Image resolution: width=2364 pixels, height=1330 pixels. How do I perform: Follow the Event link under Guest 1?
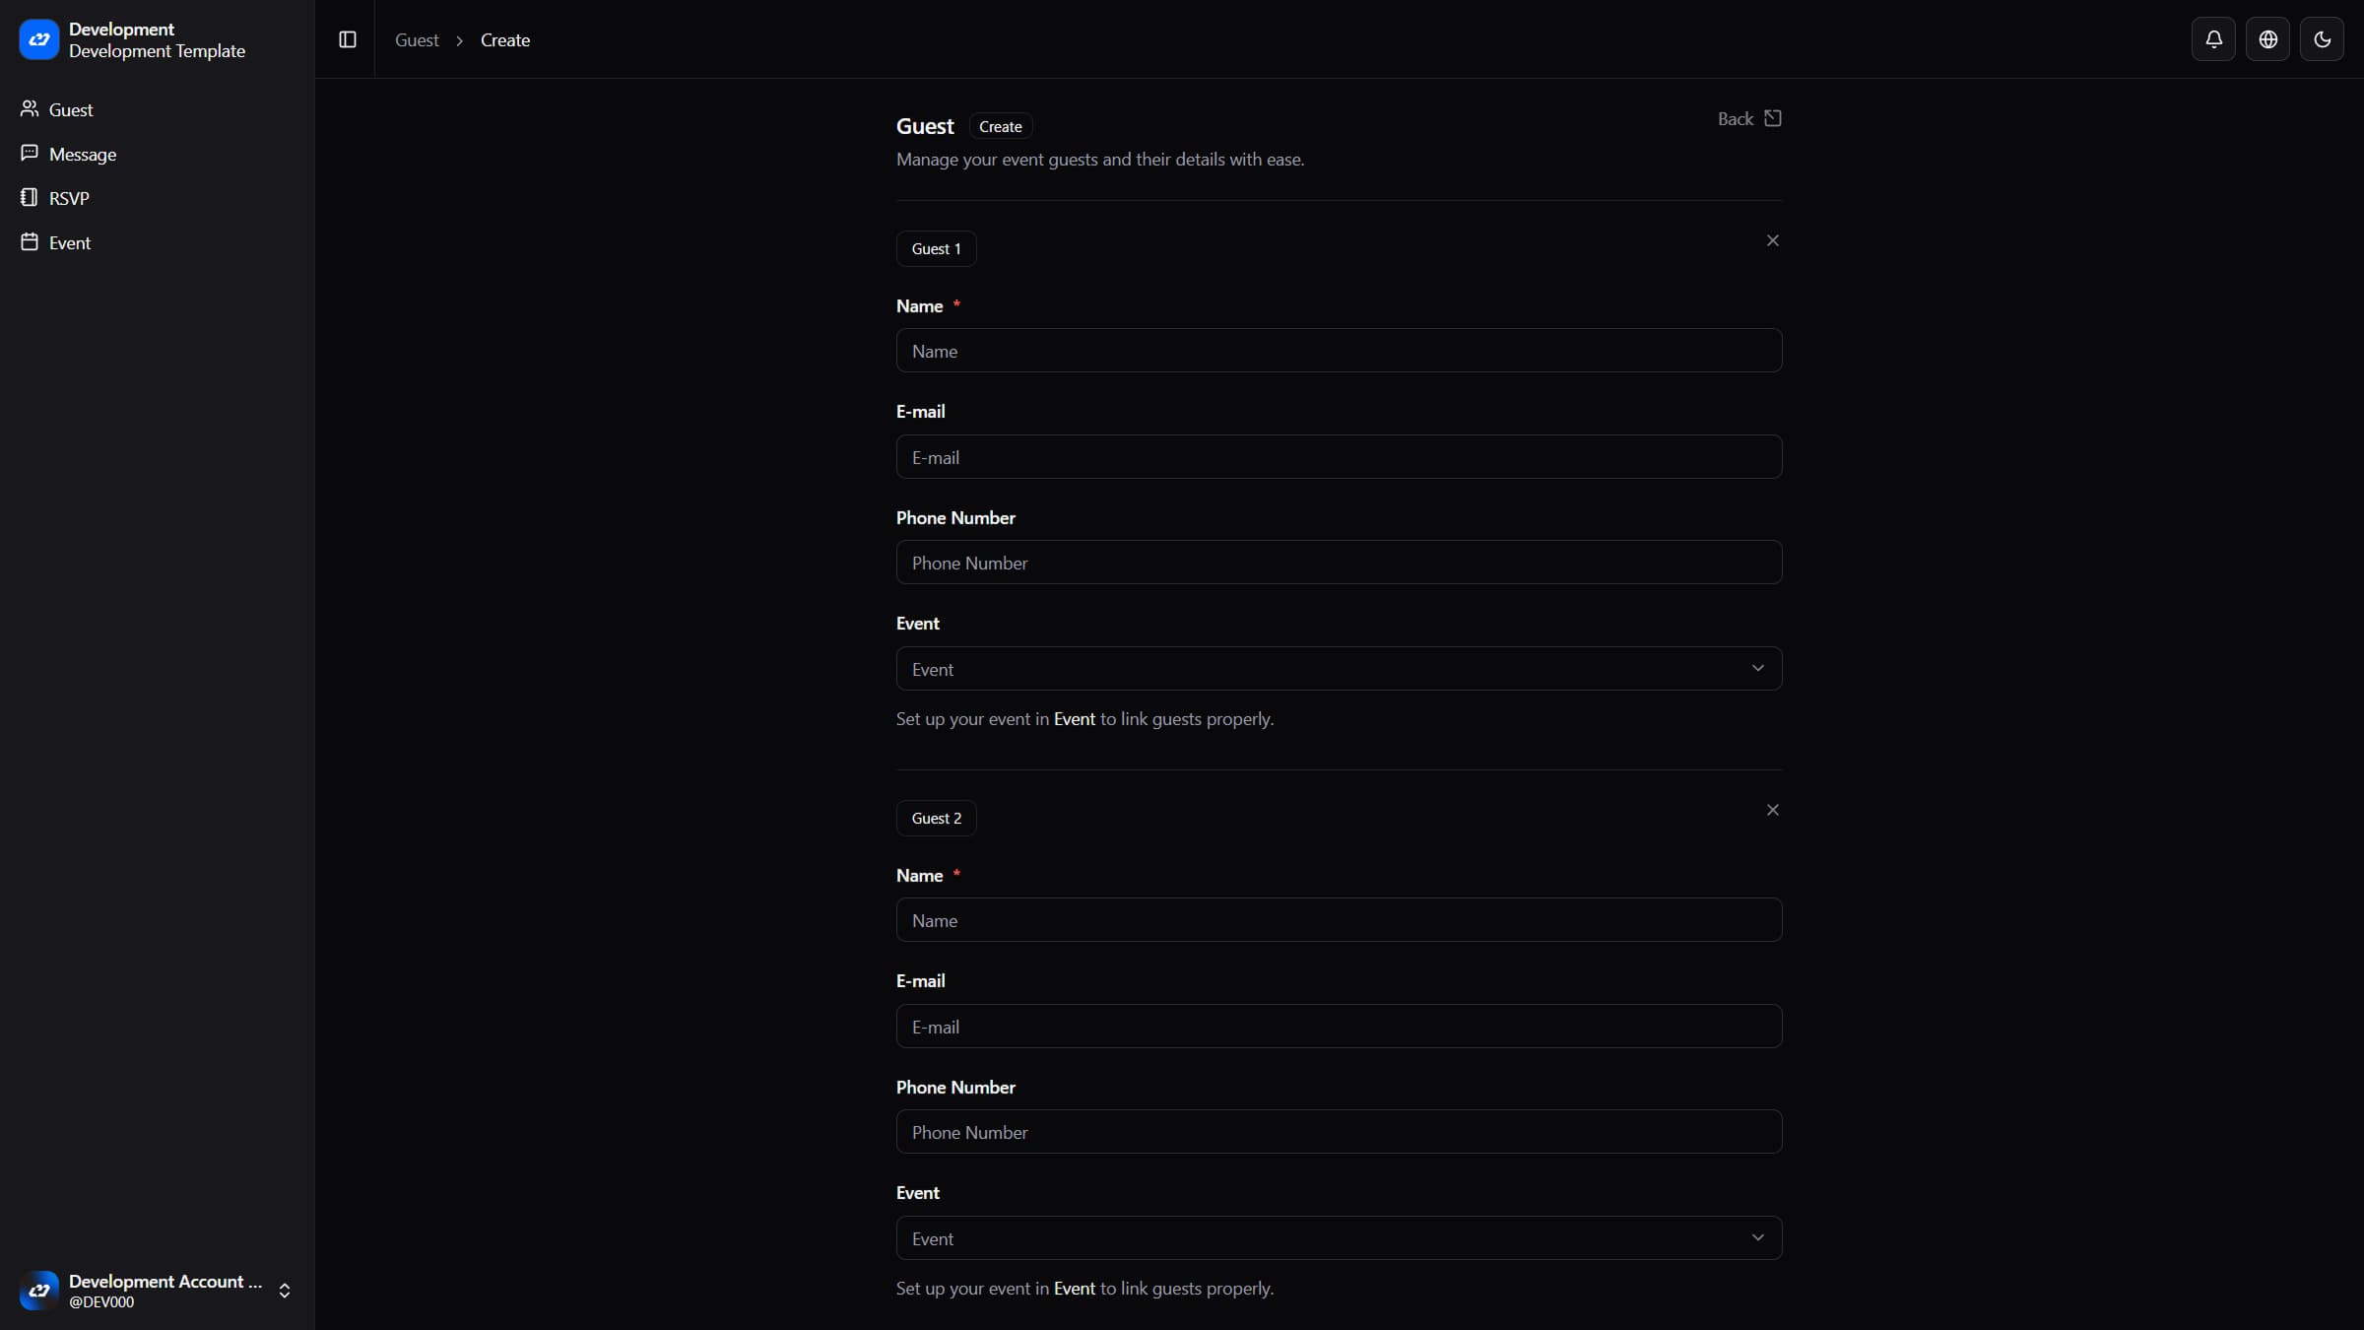point(1074,719)
